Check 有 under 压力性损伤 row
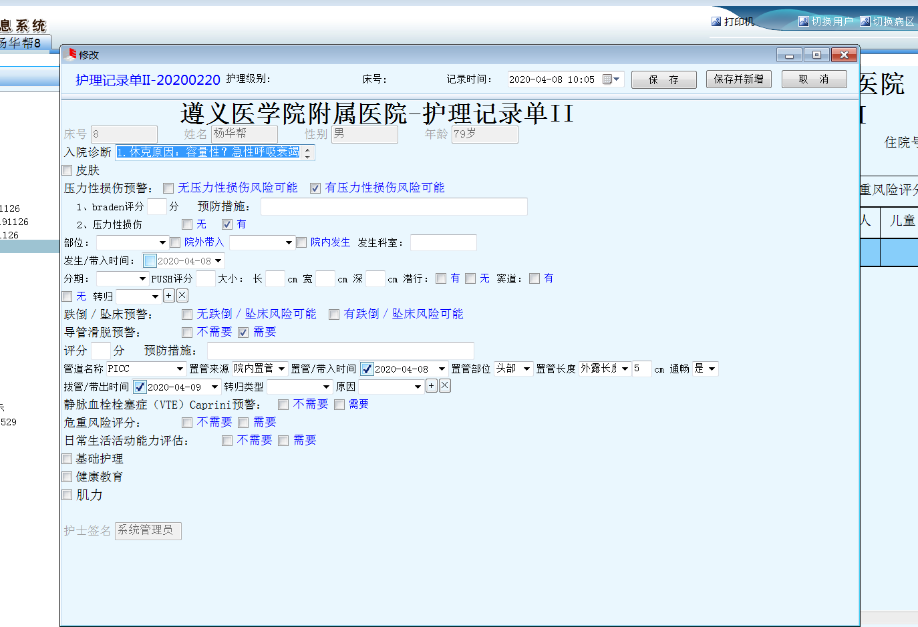 coord(227,224)
